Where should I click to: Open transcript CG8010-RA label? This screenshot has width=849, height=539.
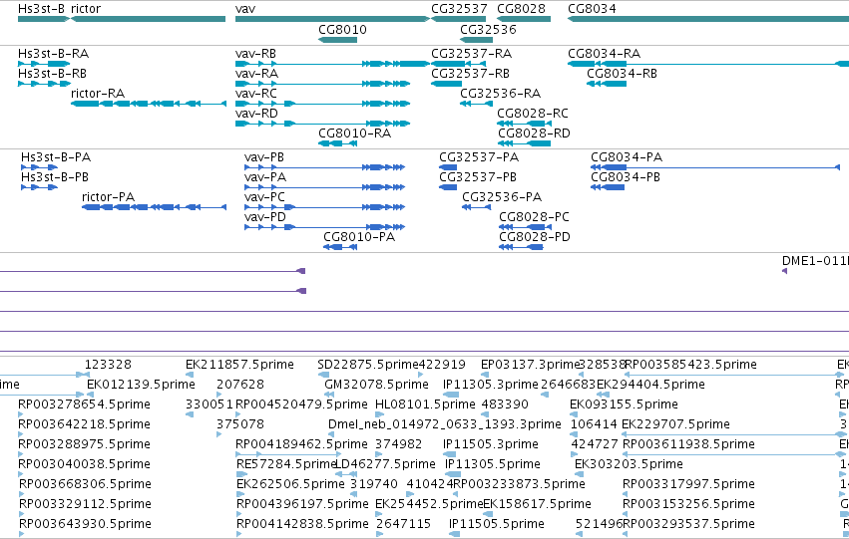click(x=354, y=134)
